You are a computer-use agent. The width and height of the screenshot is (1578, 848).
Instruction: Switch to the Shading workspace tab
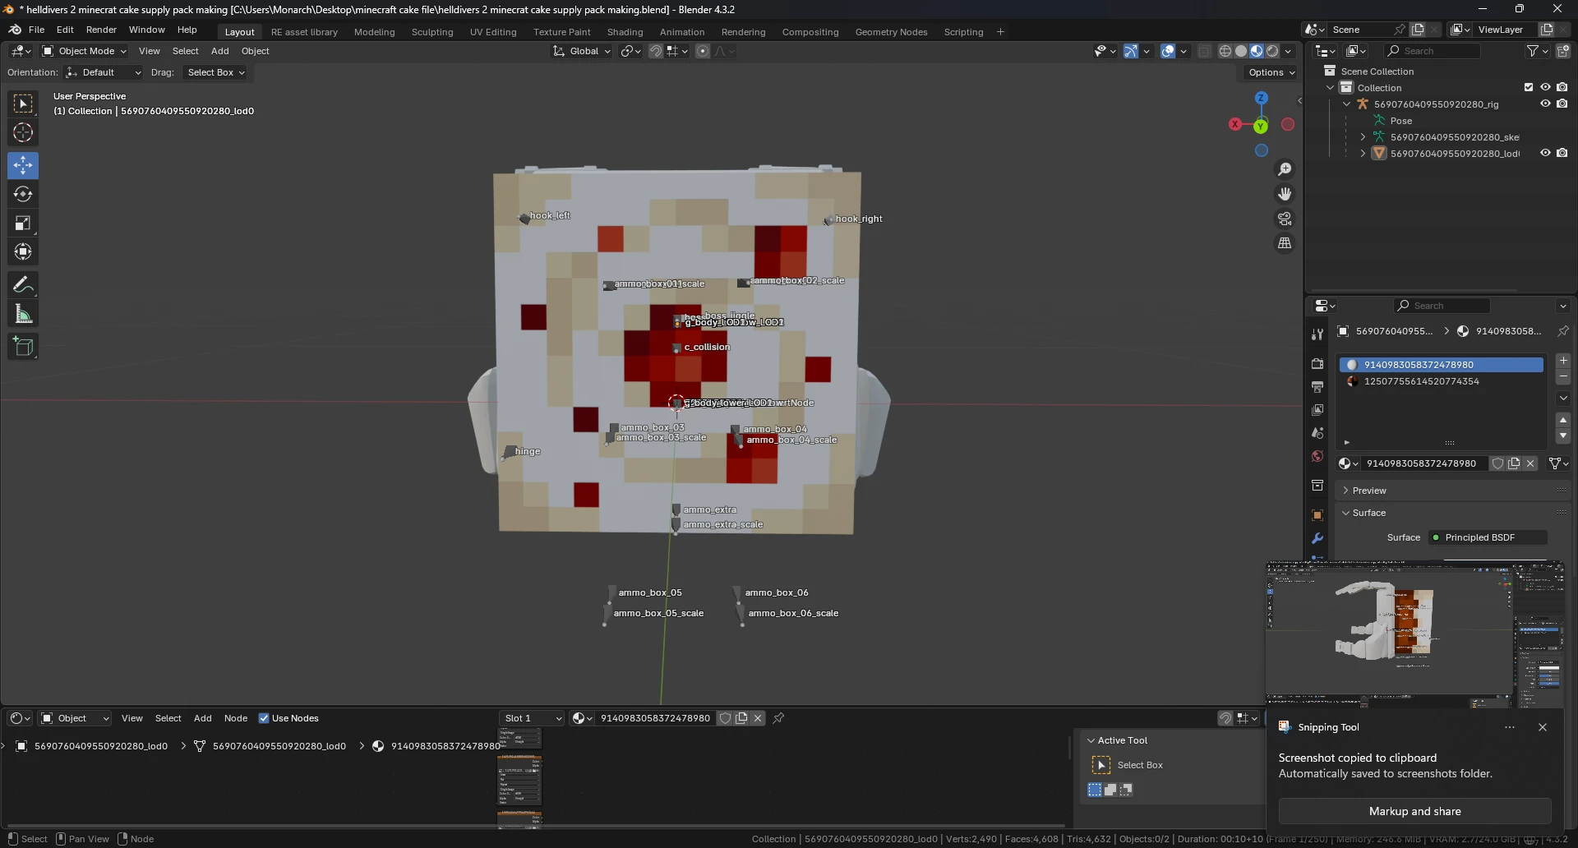625,32
